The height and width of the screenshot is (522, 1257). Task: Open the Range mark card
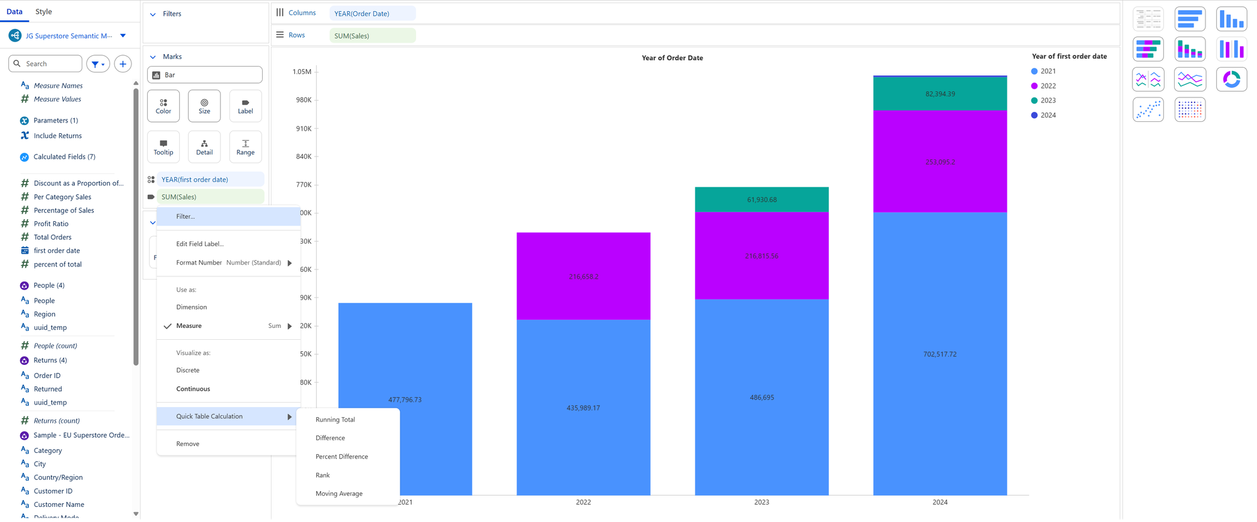(245, 147)
